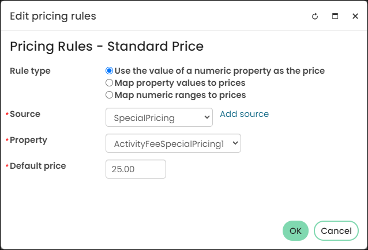Image resolution: width=368 pixels, height=250 pixels.
Task: Click the required 'Source' field label
Action: tap(25, 114)
